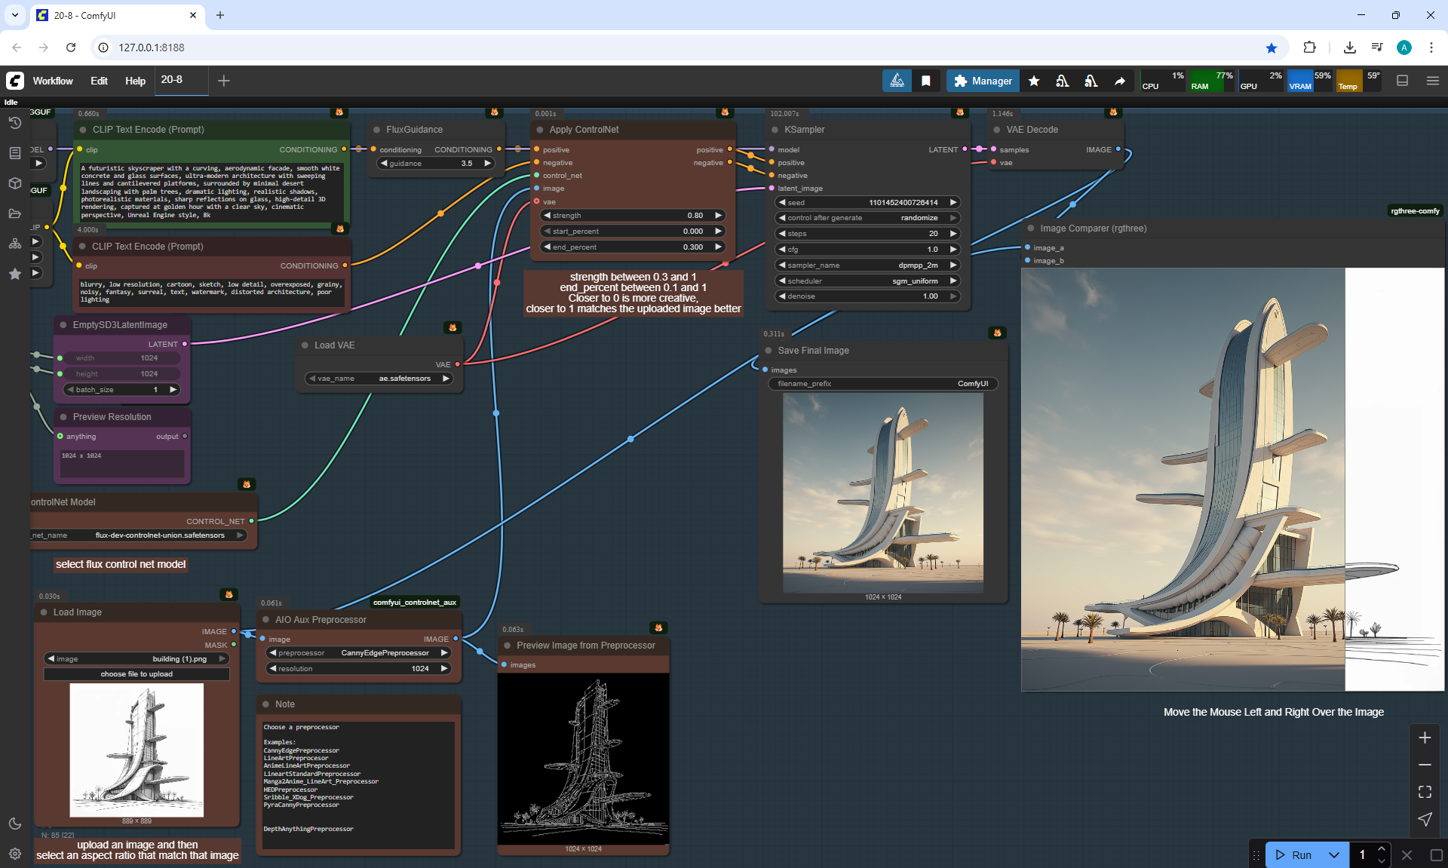Click the fit view icon on canvas controls
Viewport: 1448px width, 868px height.
click(1425, 792)
